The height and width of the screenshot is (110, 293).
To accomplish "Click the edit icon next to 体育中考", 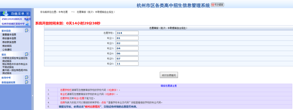I will coord(27,77).
